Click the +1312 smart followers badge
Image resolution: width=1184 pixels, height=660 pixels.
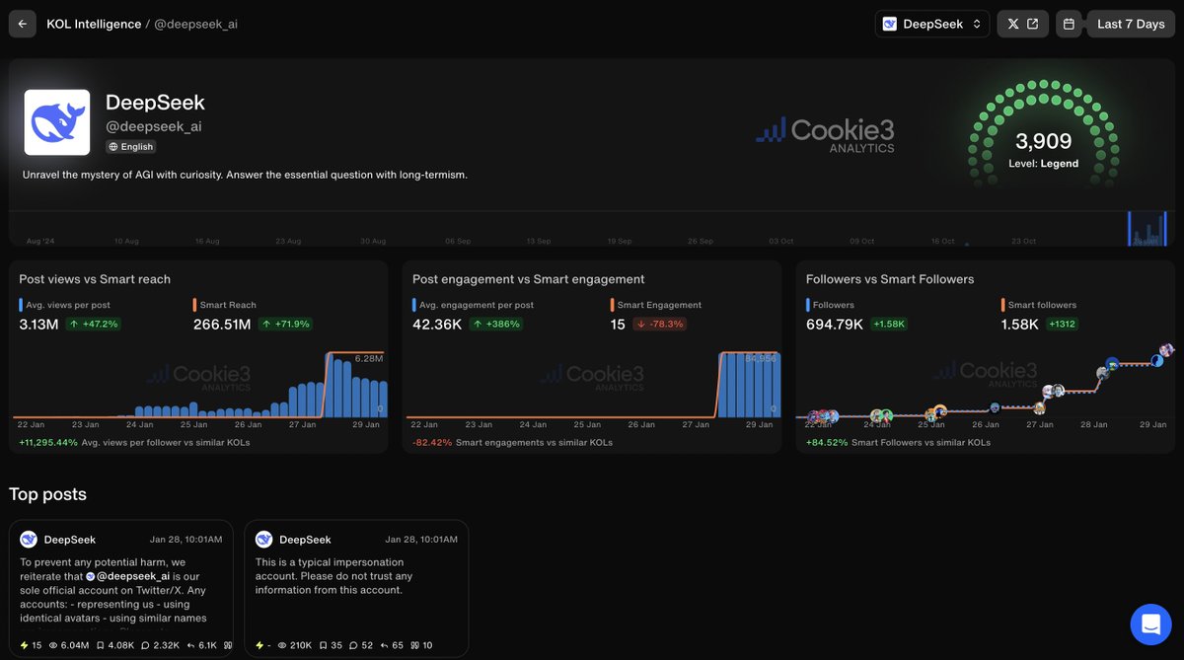[1063, 324]
